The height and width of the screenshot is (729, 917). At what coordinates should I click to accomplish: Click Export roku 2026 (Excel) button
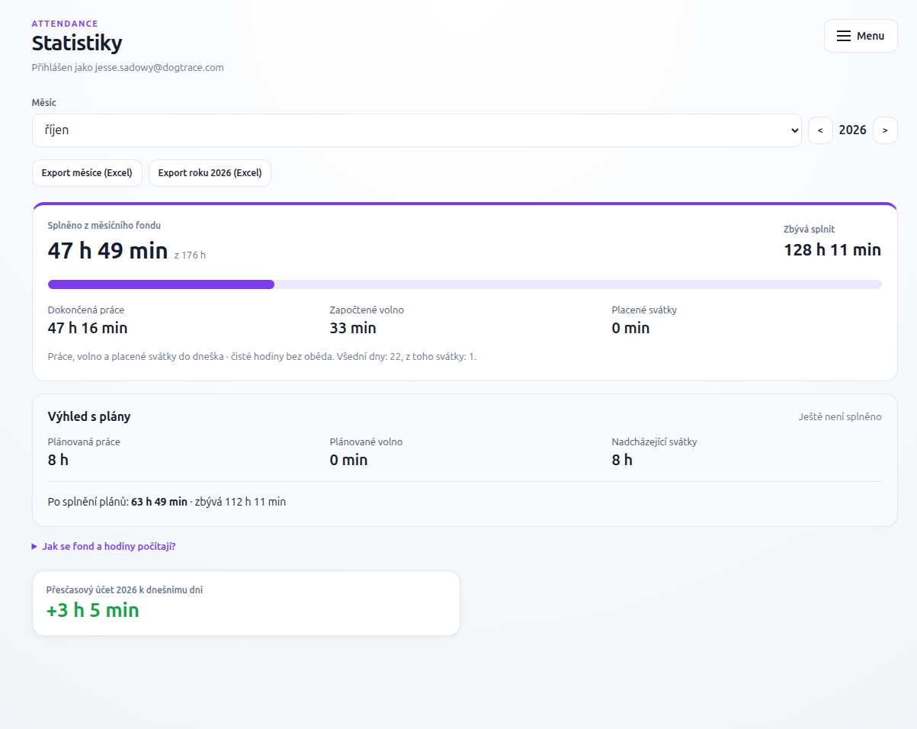tap(210, 173)
